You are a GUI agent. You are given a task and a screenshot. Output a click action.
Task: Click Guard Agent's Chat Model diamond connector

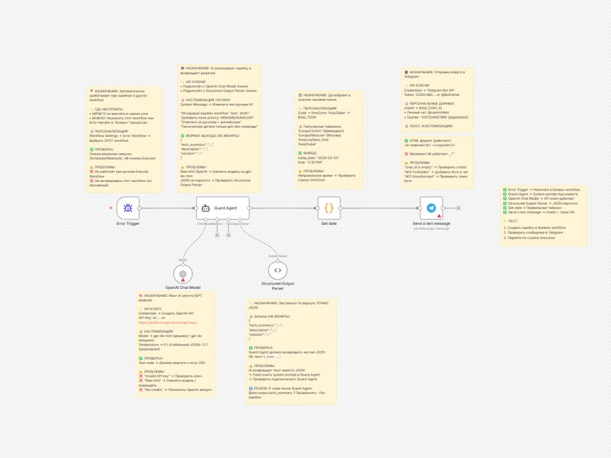click(206, 220)
